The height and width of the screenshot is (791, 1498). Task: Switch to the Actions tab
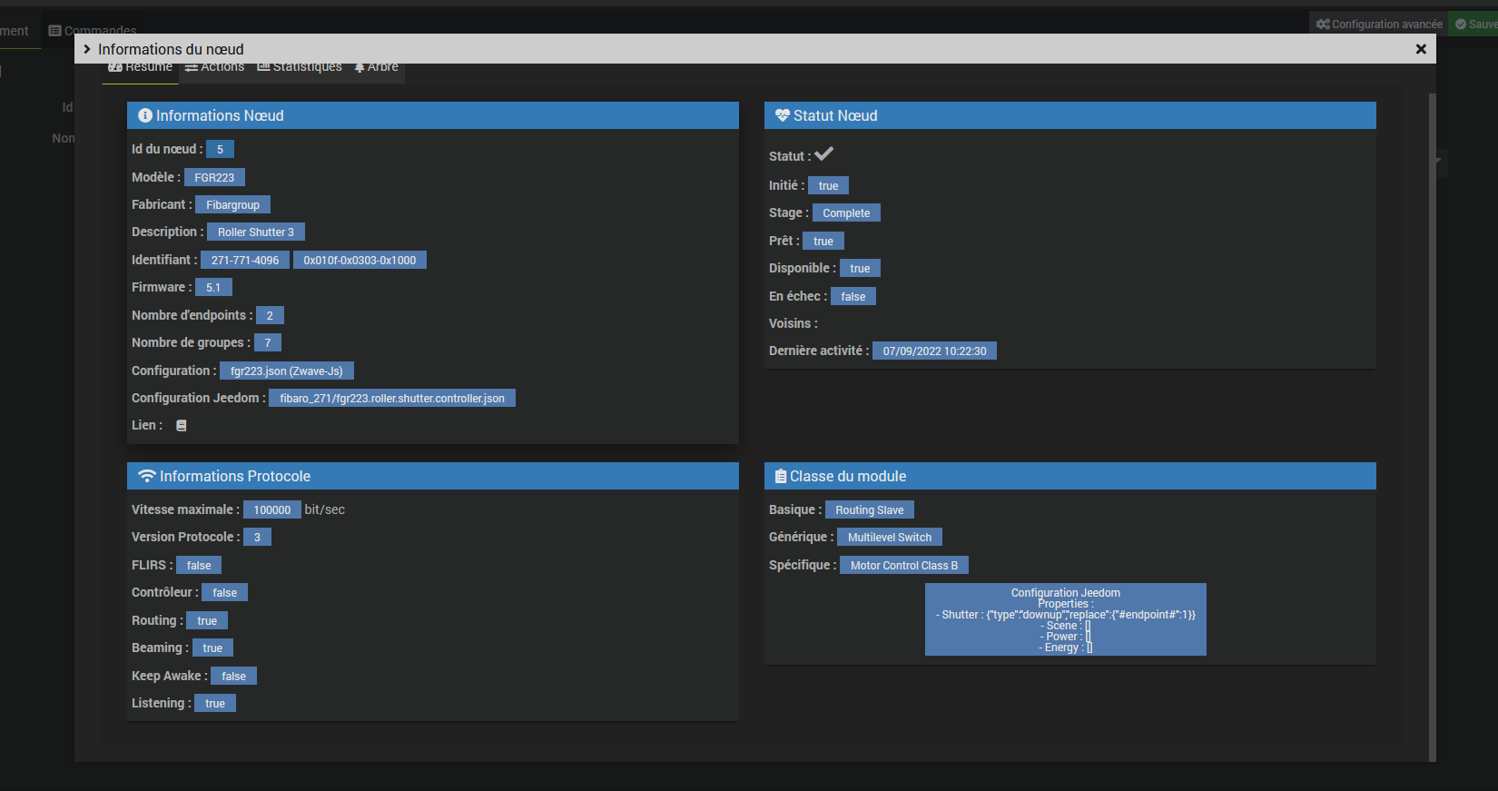[215, 68]
